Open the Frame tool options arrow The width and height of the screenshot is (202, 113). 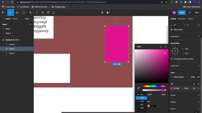20,13
